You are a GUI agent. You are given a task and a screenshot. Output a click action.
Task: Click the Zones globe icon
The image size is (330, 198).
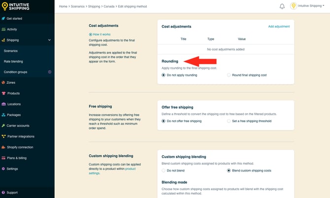3,82
